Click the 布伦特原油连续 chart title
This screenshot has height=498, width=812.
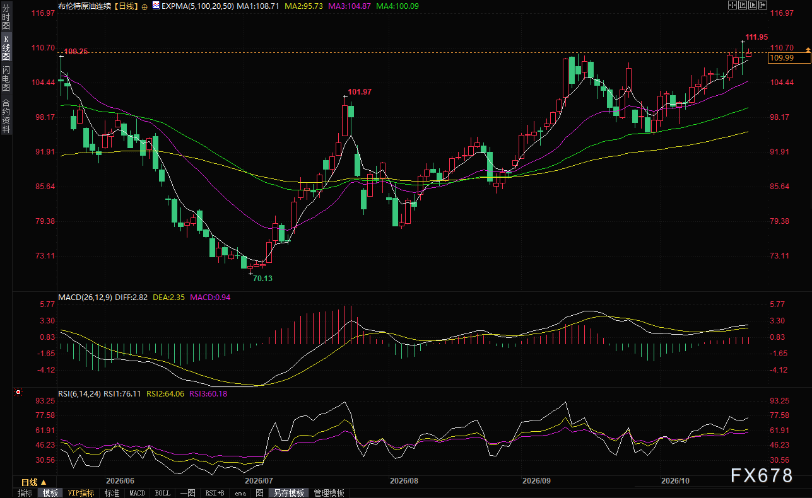tap(84, 6)
